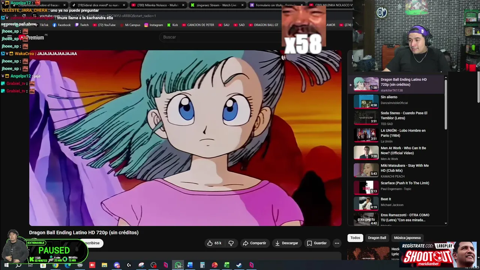
Task: Play Sin aliento from the playlist
Action: [396, 101]
